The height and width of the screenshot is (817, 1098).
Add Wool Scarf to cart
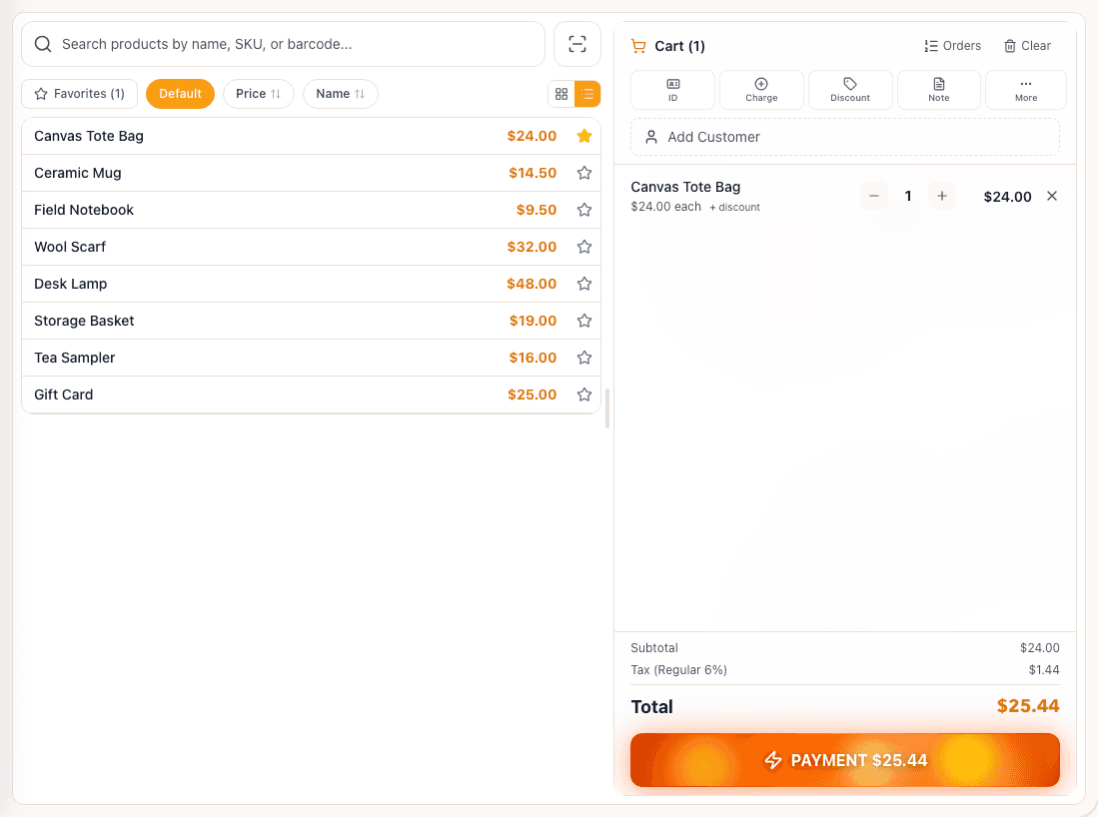311,247
